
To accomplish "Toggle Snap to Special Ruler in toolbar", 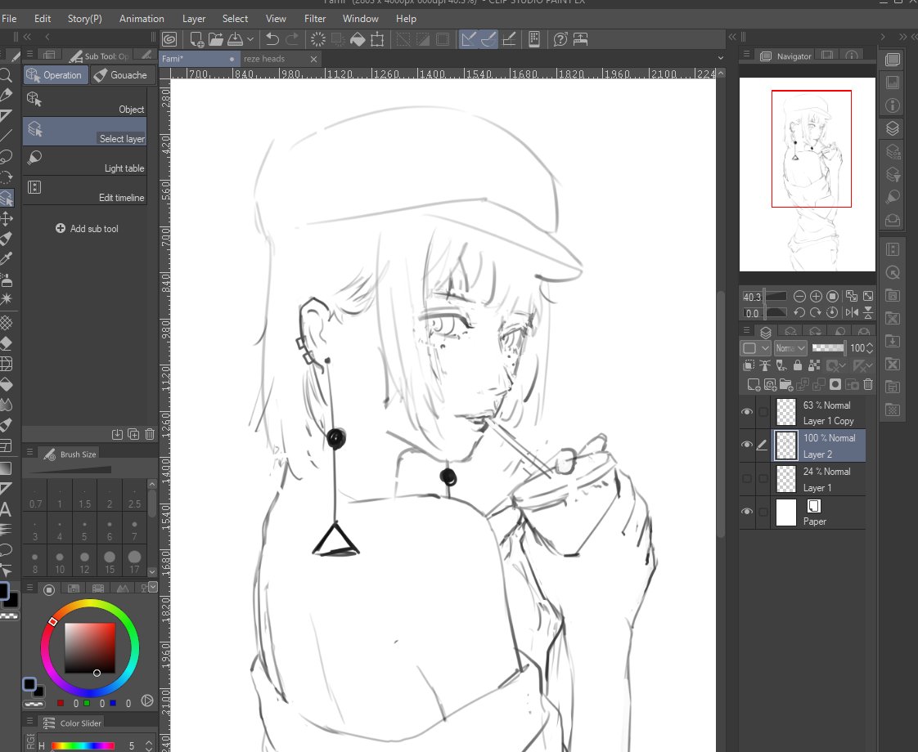I will [x=488, y=39].
